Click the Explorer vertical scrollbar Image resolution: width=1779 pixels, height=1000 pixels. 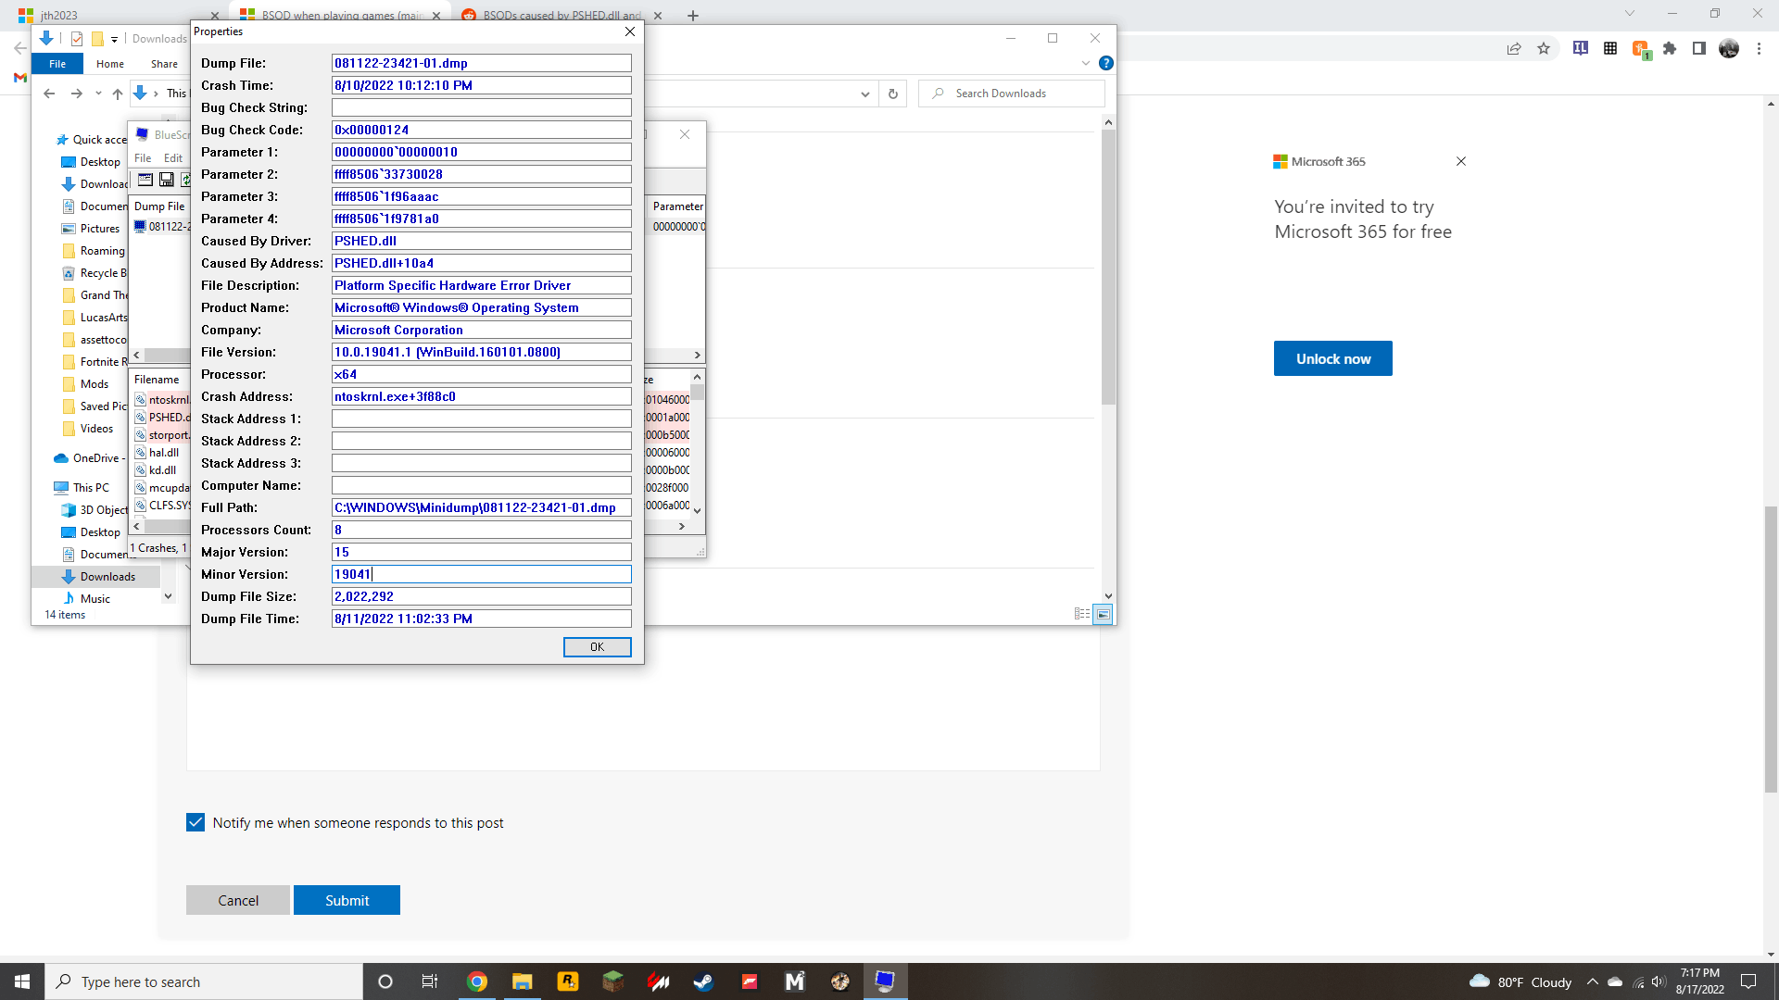pos(1108,269)
